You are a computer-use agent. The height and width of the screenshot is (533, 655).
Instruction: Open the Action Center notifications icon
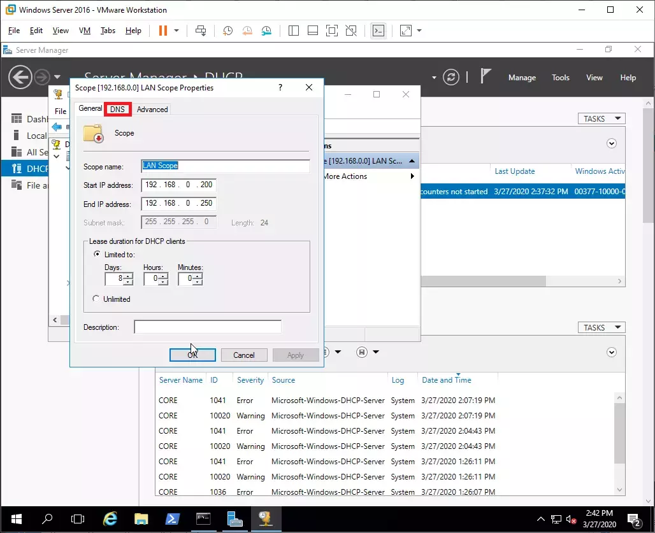click(x=634, y=520)
